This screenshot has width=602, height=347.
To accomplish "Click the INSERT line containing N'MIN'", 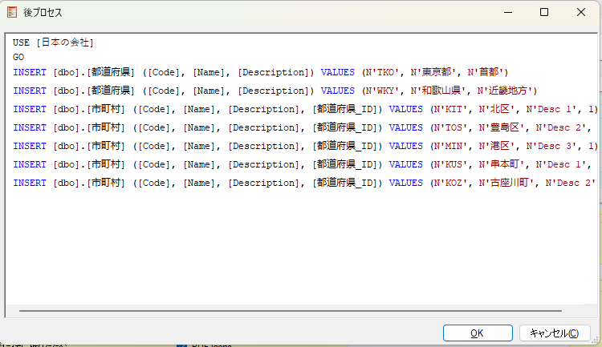I will (x=305, y=146).
